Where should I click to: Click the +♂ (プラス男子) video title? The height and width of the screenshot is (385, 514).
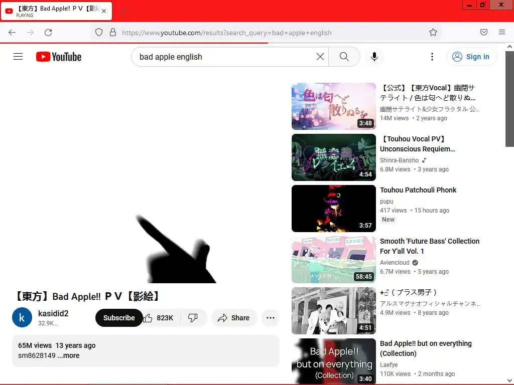(408, 292)
